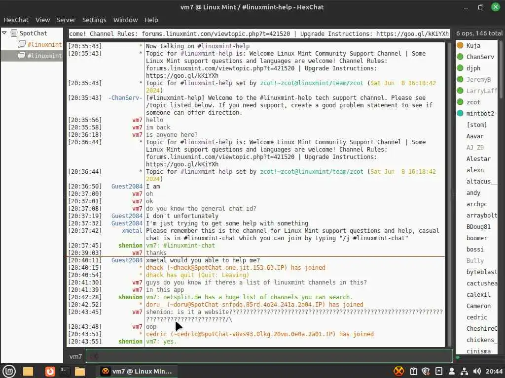Click the clock showing 20:44
This screenshot has height=378, width=505.
click(x=494, y=371)
